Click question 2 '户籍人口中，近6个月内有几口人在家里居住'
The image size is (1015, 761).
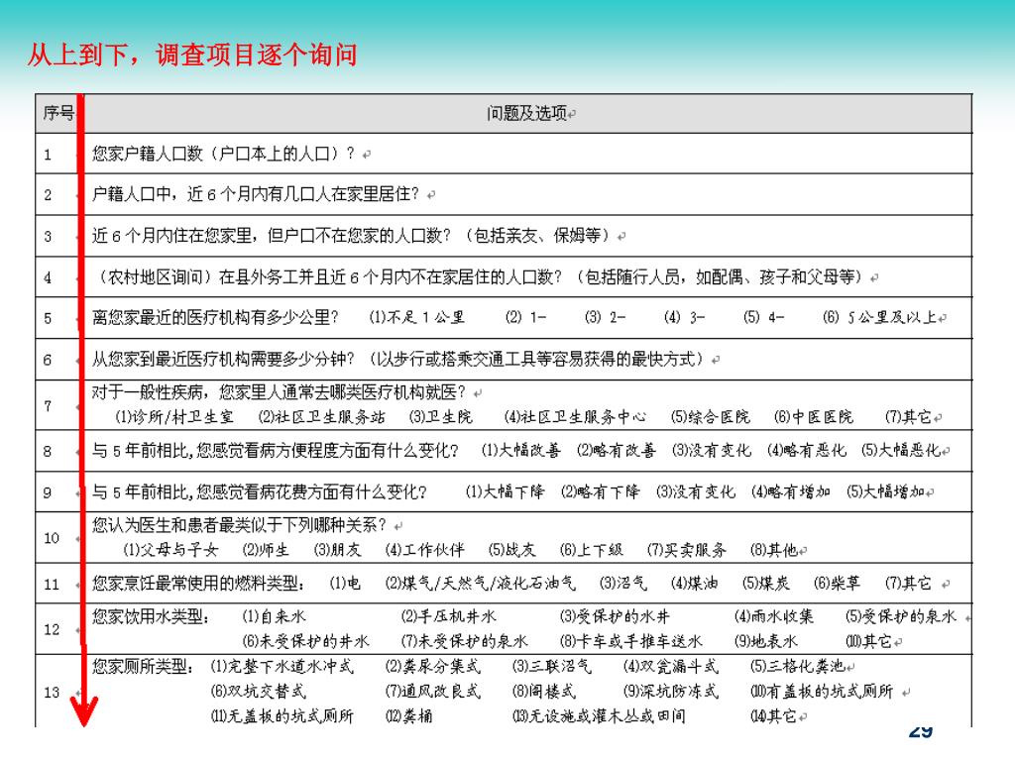[x=255, y=194]
